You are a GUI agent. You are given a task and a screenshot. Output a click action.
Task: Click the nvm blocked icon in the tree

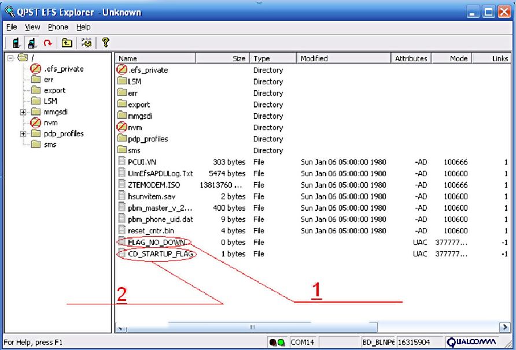(35, 122)
